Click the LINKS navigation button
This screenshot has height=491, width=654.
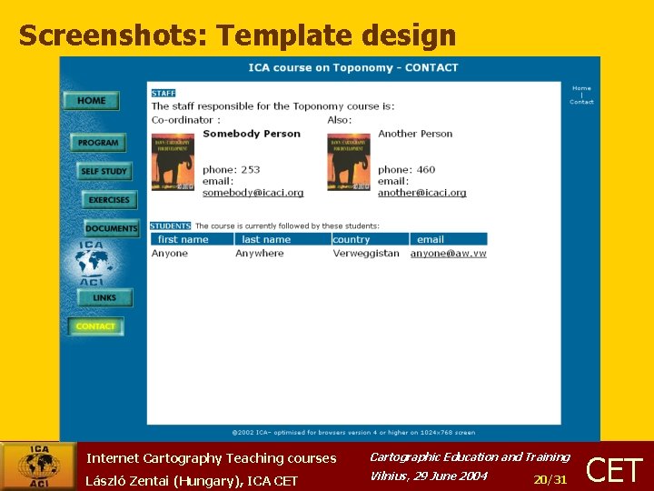click(x=104, y=297)
